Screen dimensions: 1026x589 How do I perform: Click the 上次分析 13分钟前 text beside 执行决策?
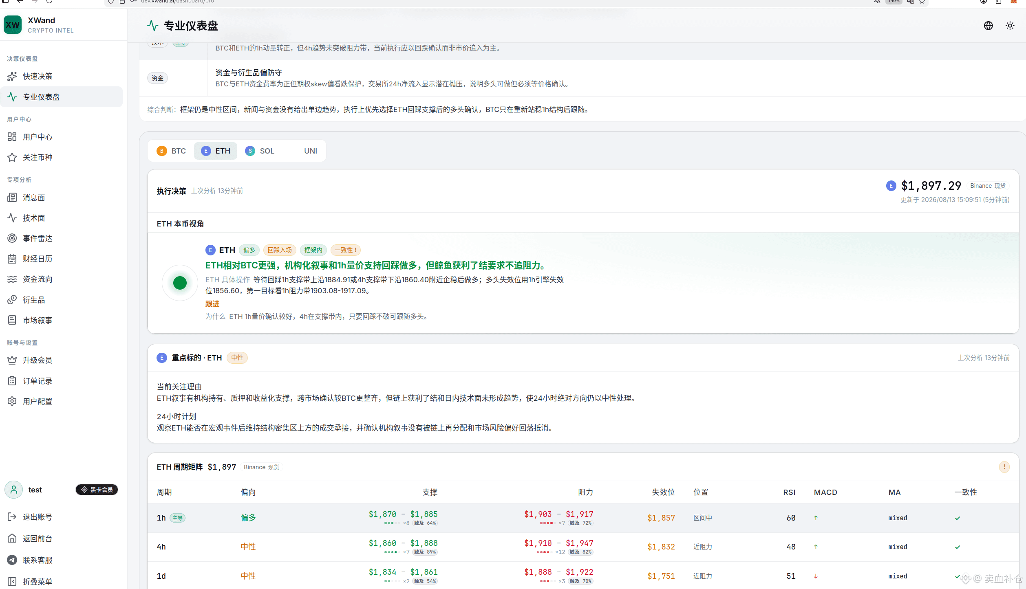tap(217, 191)
